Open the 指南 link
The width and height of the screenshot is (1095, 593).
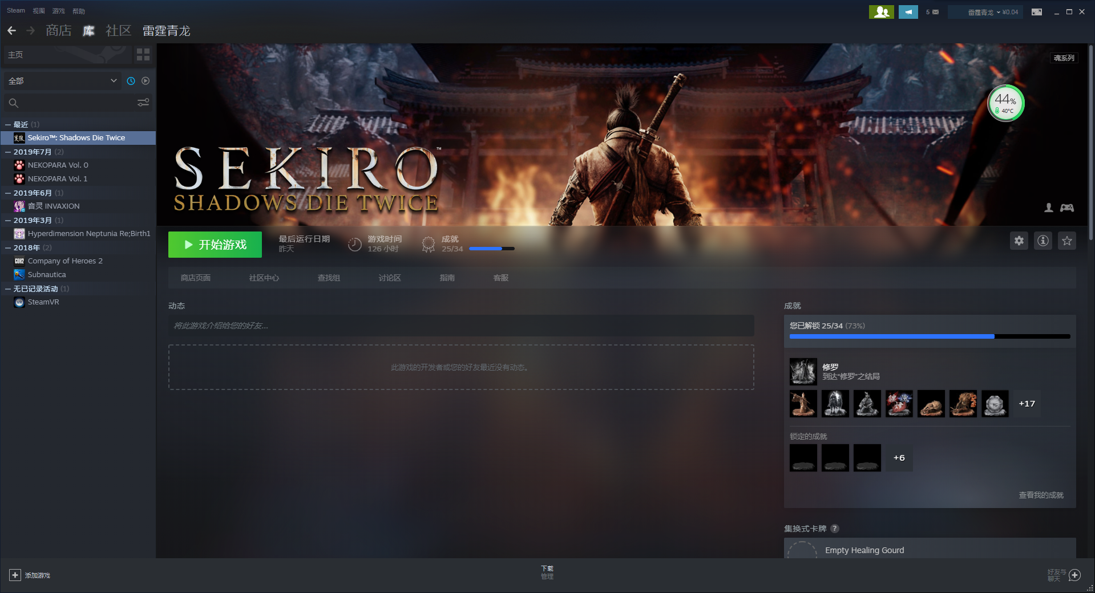447,278
